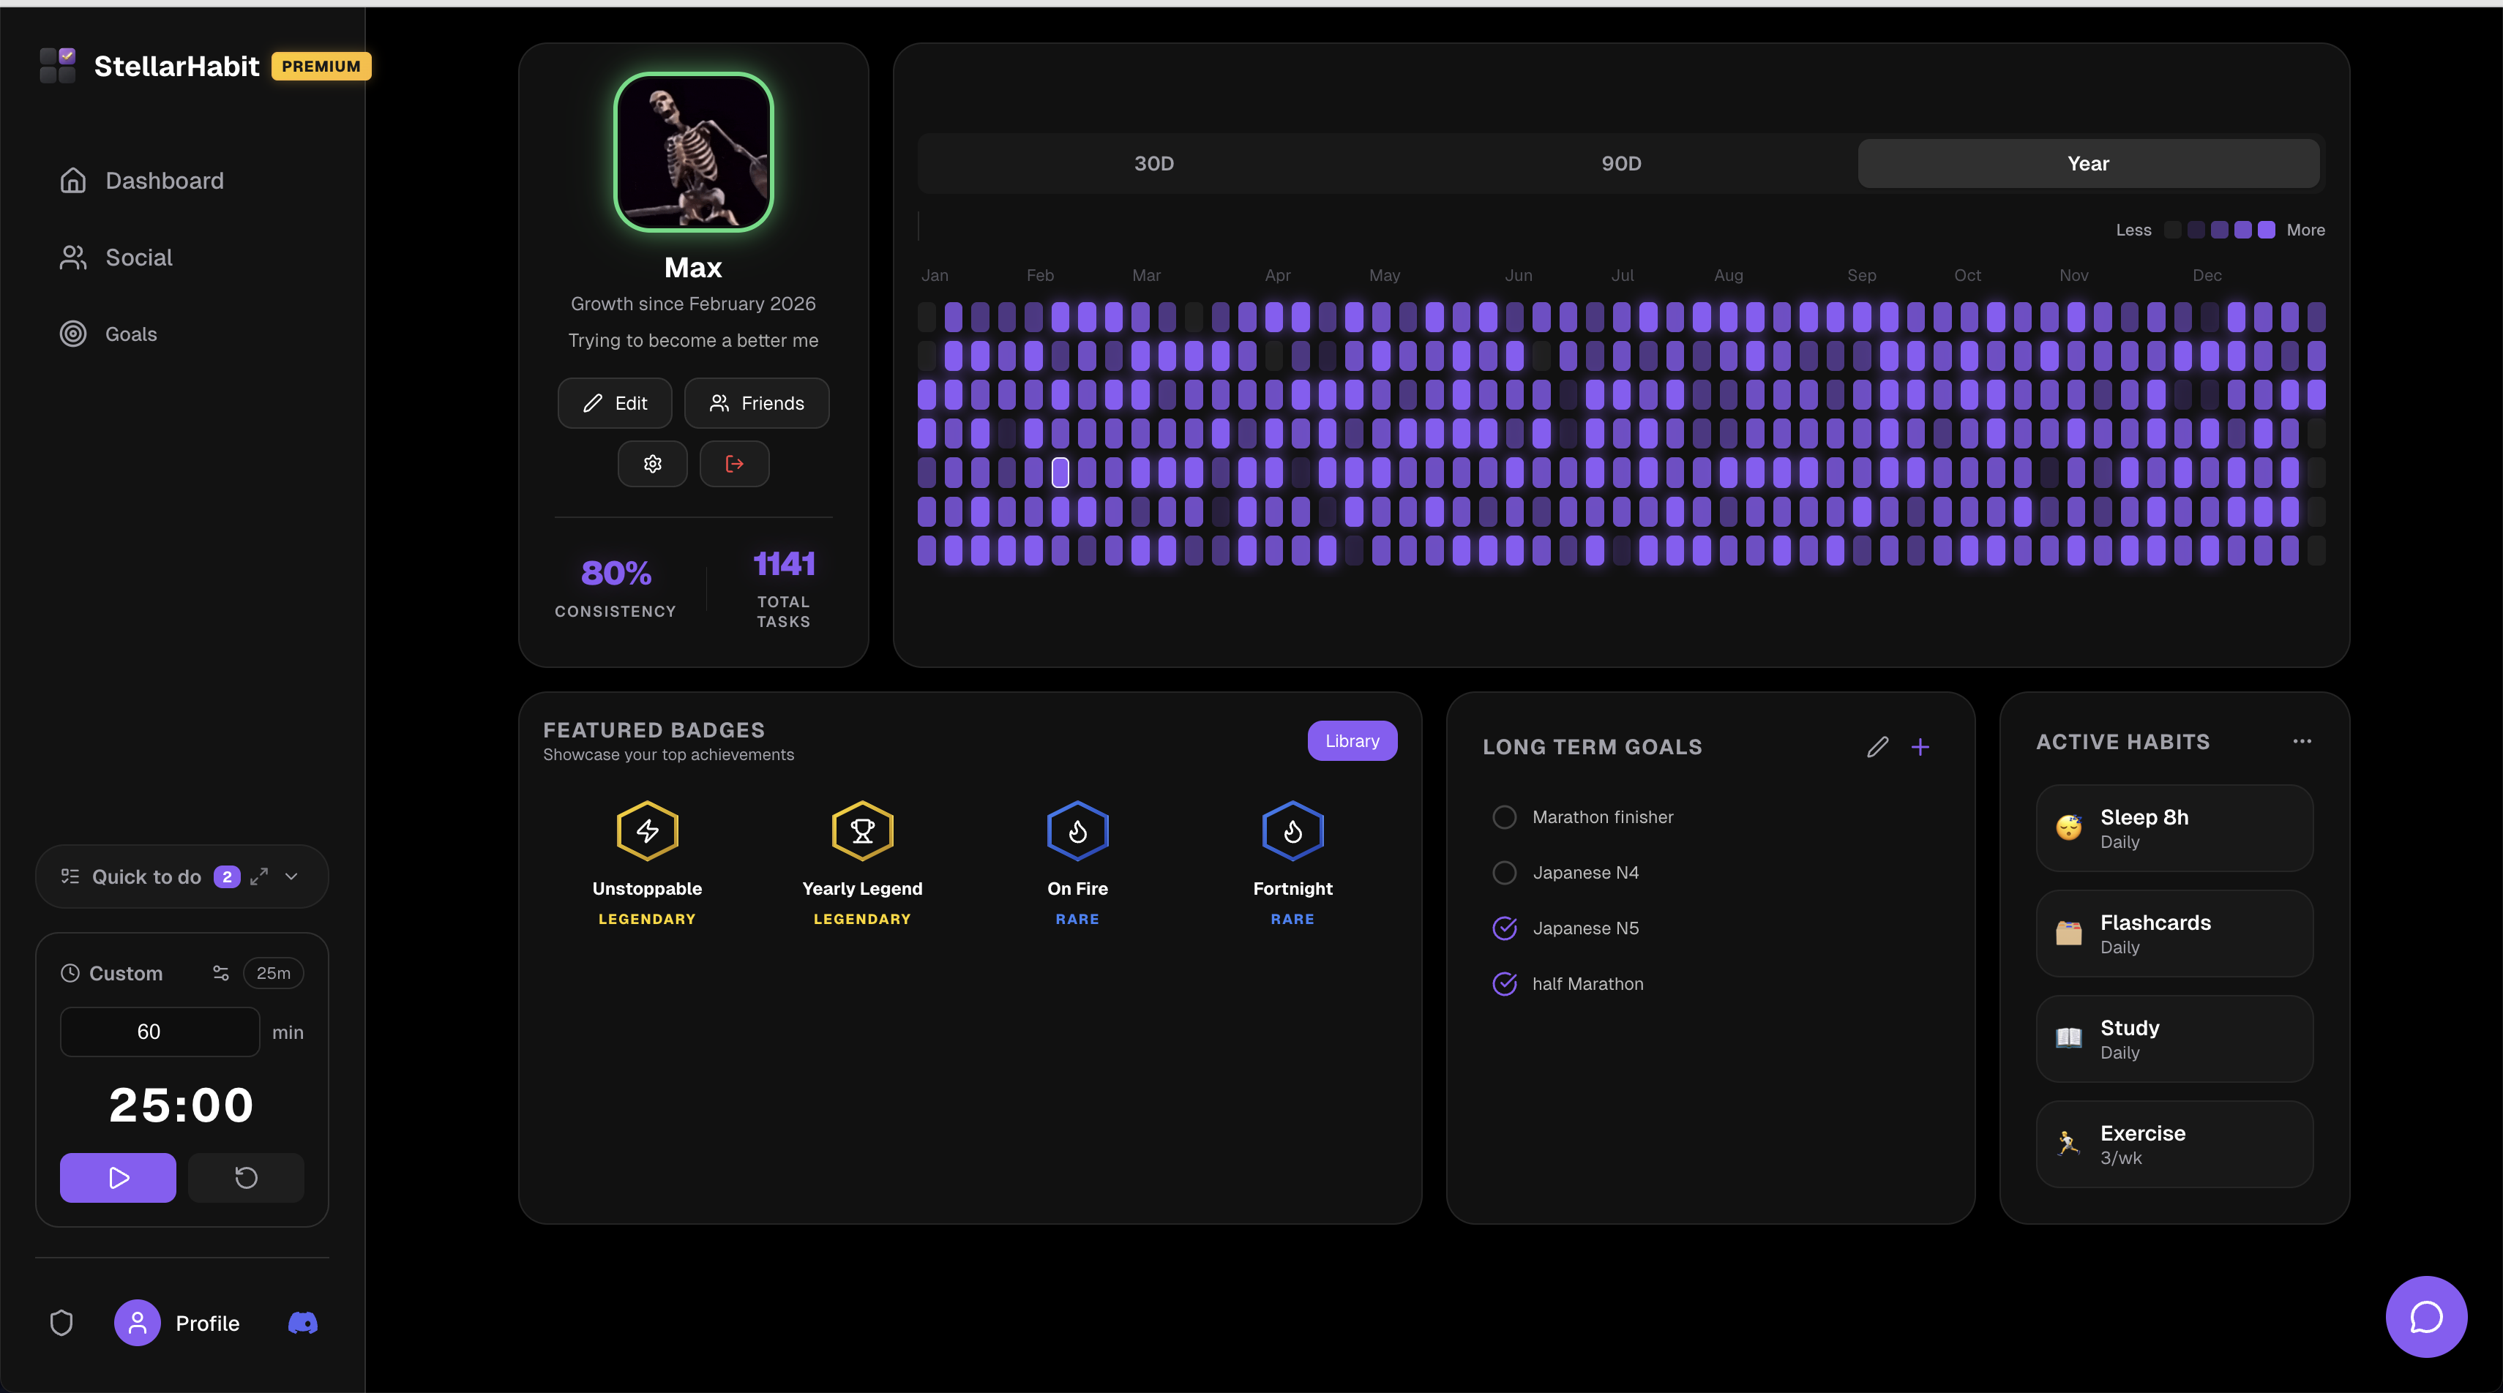
Task: Select the Social sidebar icon
Action: pos(140,257)
